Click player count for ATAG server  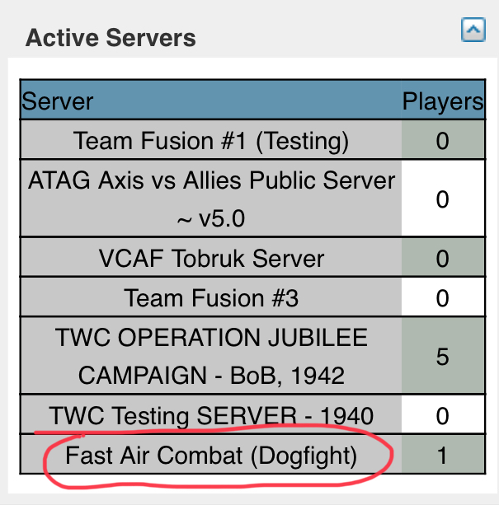pyautogui.click(x=443, y=199)
